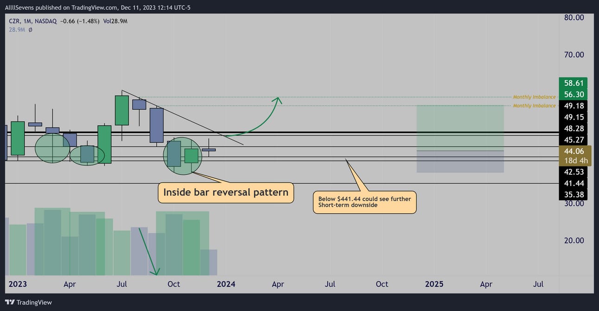The height and width of the screenshot is (311, 599).
Task: Click the 45.27 price level label
Action: pyautogui.click(x=574, y=140)
